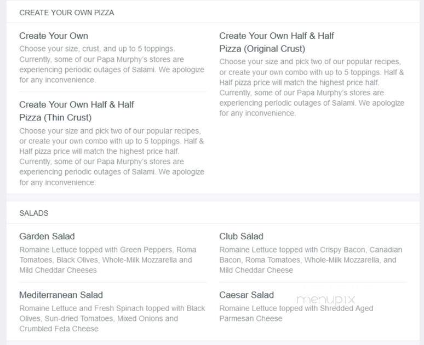
Task: Click the SALADS section header
Action: (x=33, y=213)
